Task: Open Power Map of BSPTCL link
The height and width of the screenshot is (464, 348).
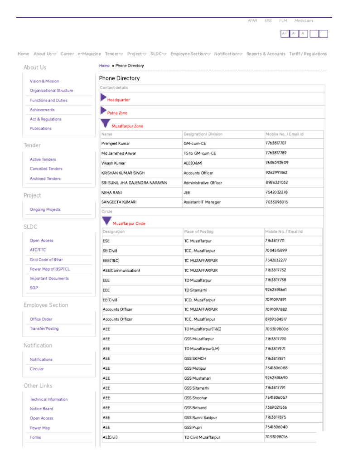Action: (x=50, y=269)
